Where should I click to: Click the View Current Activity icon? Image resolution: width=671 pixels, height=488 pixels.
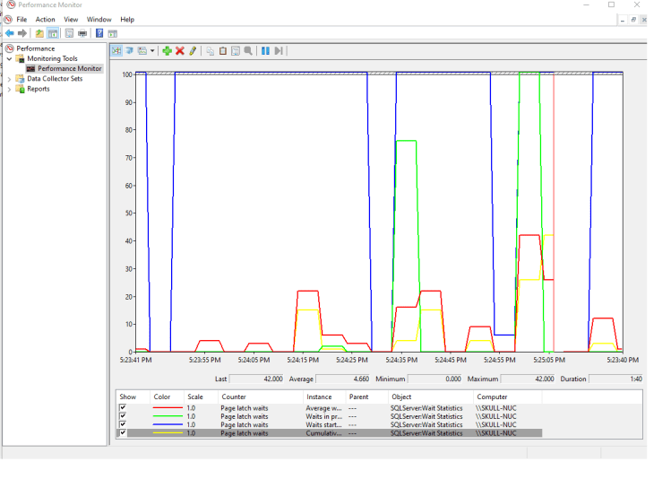pos(116,51)
